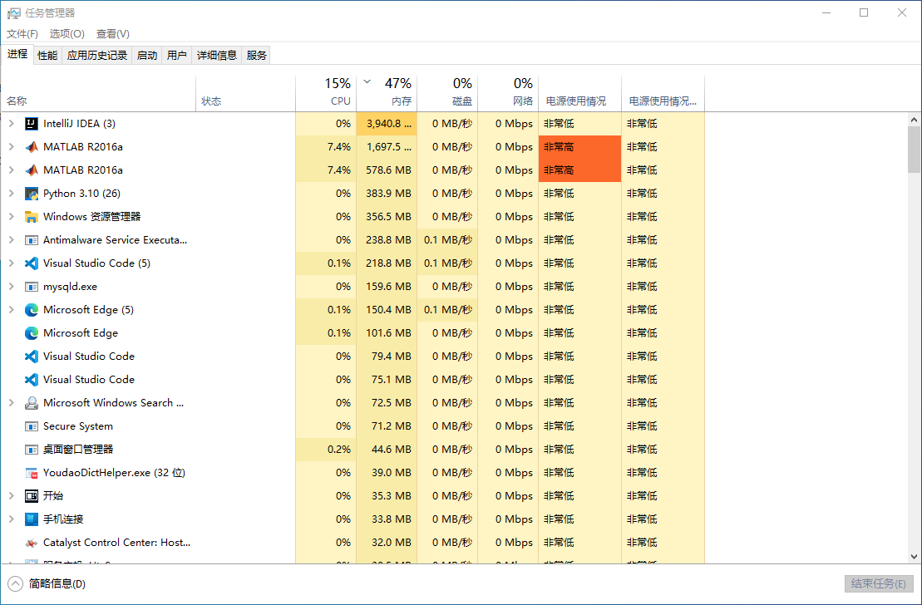
Task: Click the 开始 process row name
Action: (53, 495)
